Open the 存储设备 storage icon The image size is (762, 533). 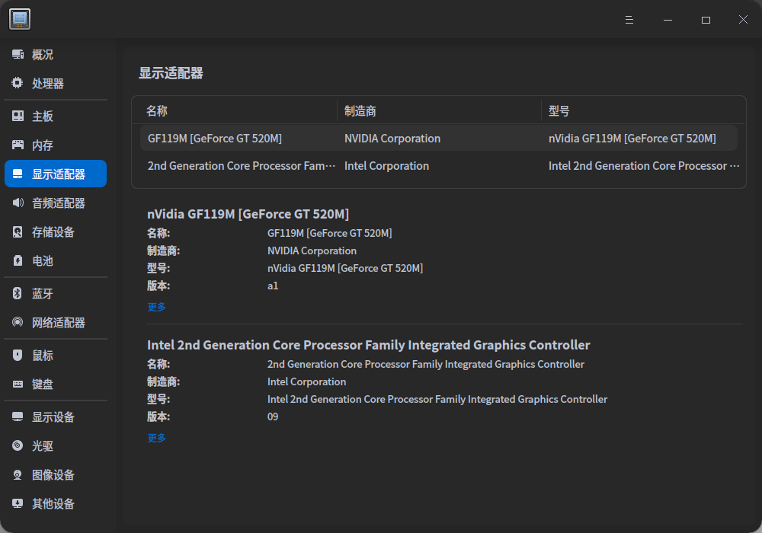[x=18, y=232]
